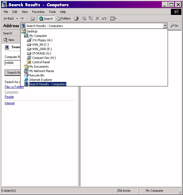Open the Forward history dropdown arrow

coord(27,18)
